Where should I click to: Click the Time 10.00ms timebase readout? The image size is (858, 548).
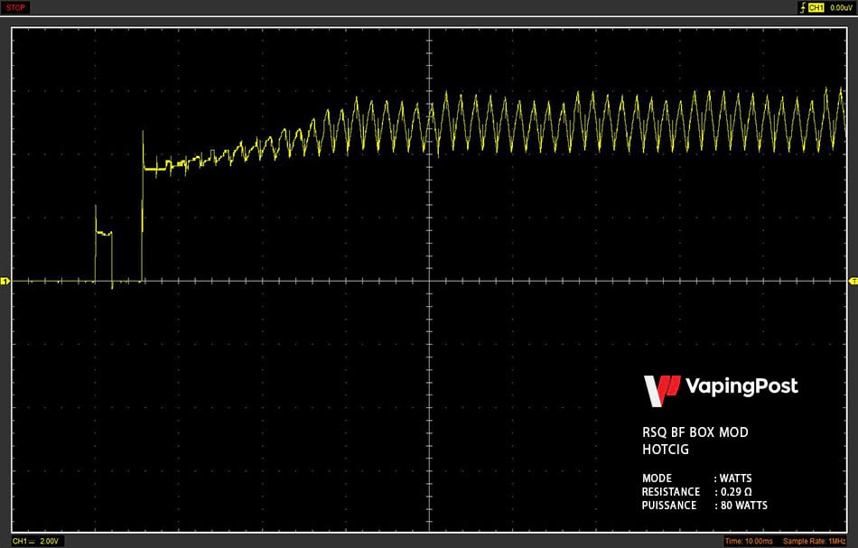tap(749, 542)
